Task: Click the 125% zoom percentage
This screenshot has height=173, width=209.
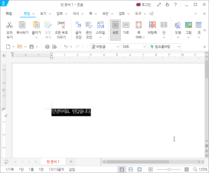Action: pyautogui.click(x=203, y=169)
